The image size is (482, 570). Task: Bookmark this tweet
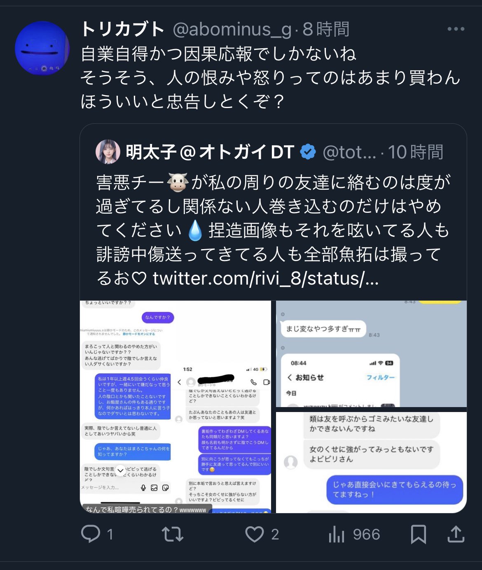419,534
